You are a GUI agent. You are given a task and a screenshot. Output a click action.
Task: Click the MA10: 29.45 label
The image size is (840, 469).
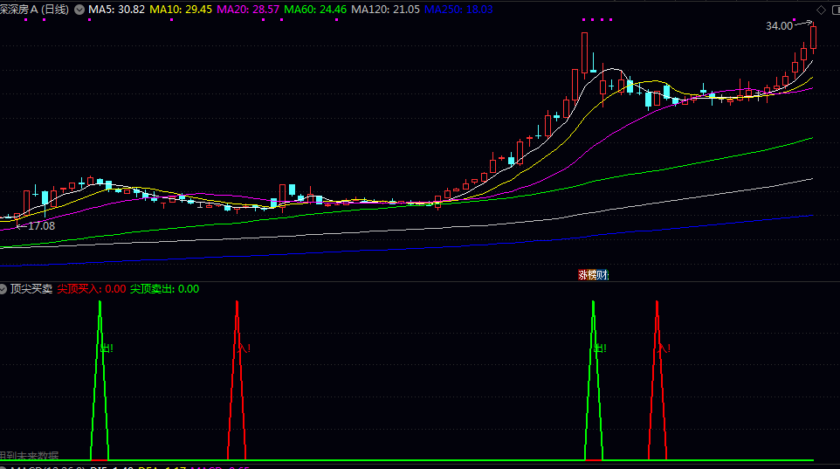pyautogui.click(x=181, y=10)
